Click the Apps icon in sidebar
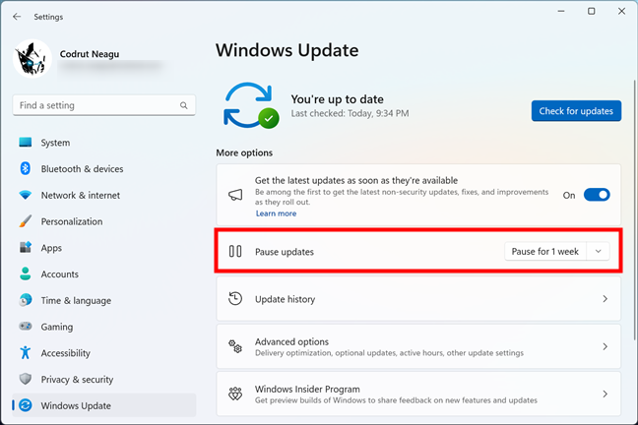The image size is (638, 425). [26, 247]
